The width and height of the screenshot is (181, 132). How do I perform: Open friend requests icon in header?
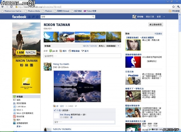pos(29,17)
